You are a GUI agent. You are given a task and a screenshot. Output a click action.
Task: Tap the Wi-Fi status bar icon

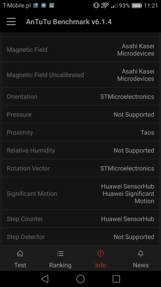click(x=105, y=6)
